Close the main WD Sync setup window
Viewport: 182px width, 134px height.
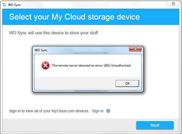pos(173,3)
